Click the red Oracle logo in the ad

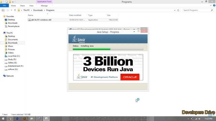130,77
